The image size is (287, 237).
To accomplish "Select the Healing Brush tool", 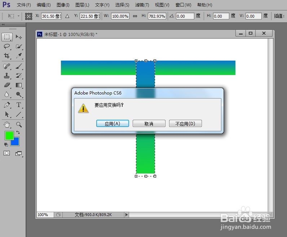I will point(7,66).
